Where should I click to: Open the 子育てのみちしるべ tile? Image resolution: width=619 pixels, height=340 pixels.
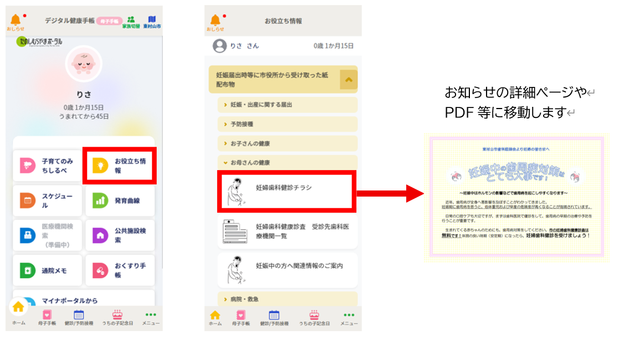point(48,165)
